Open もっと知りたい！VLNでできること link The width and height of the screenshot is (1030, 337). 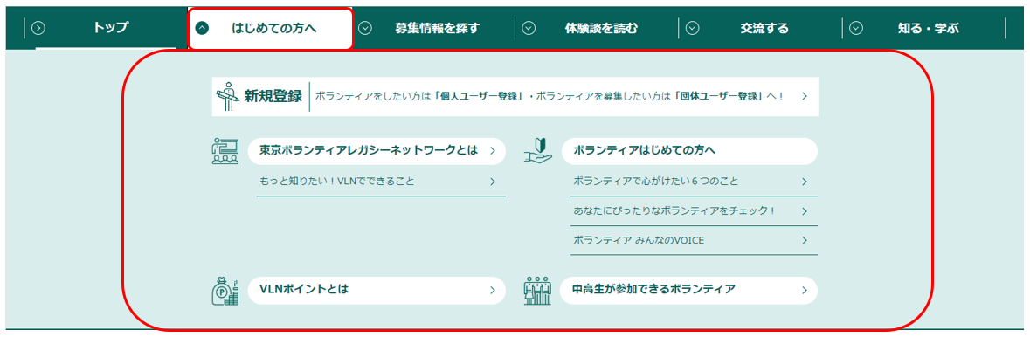[381, 182]
